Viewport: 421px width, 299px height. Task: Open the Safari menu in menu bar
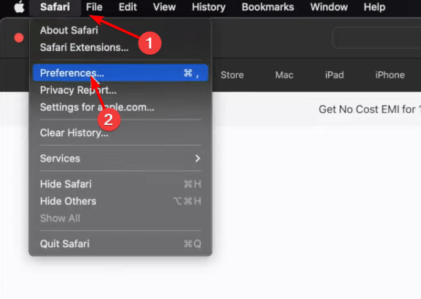pos(55,7)
